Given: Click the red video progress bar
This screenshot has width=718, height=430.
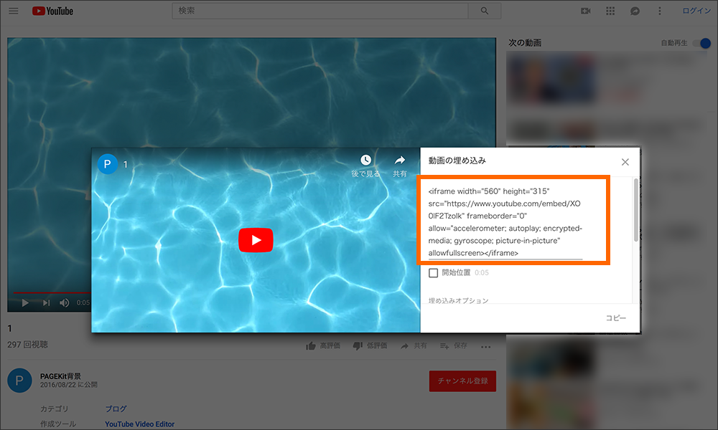Looking at the screenshot, I should (x=52, y=292).
